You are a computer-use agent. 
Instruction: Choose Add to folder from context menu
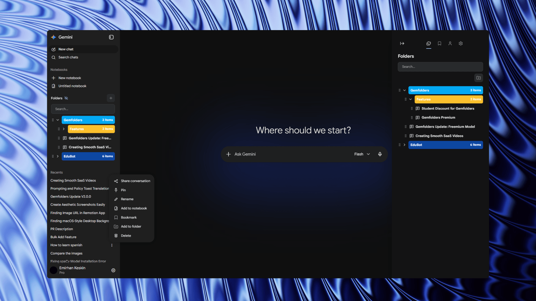click(132, 226)
